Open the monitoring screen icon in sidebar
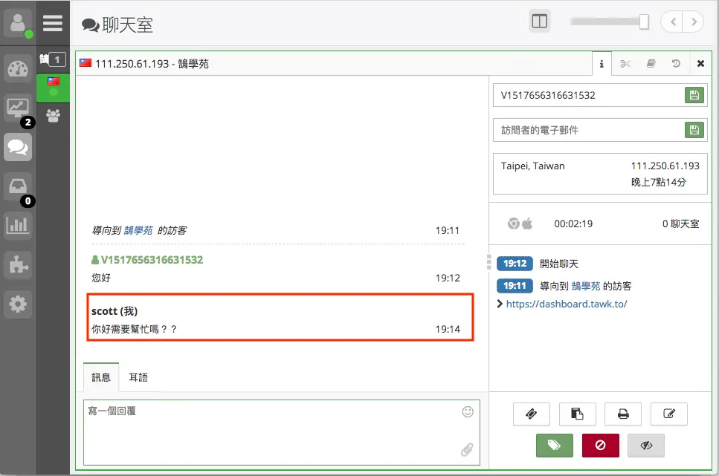The width and height of the screenshot is (719, 476). [x=18, y=108]
